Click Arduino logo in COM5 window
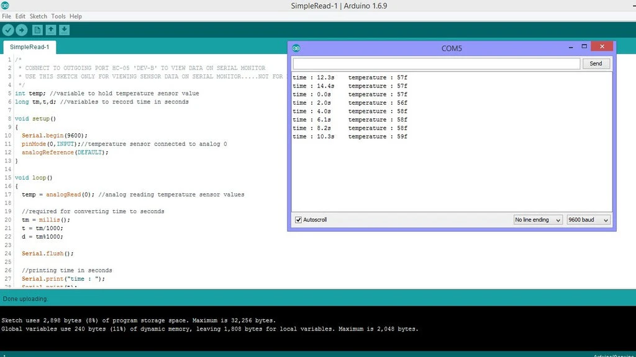The height and width of the screenshot is (357, 636). (x=296, y=48)
